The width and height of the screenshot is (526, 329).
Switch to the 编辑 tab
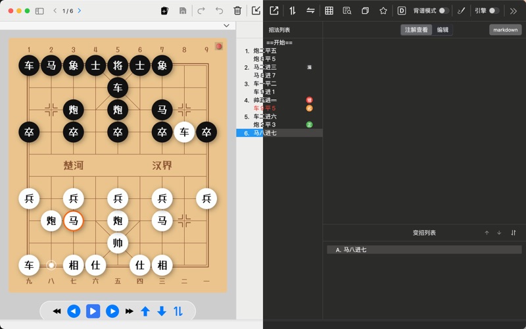tap(442, 30)
